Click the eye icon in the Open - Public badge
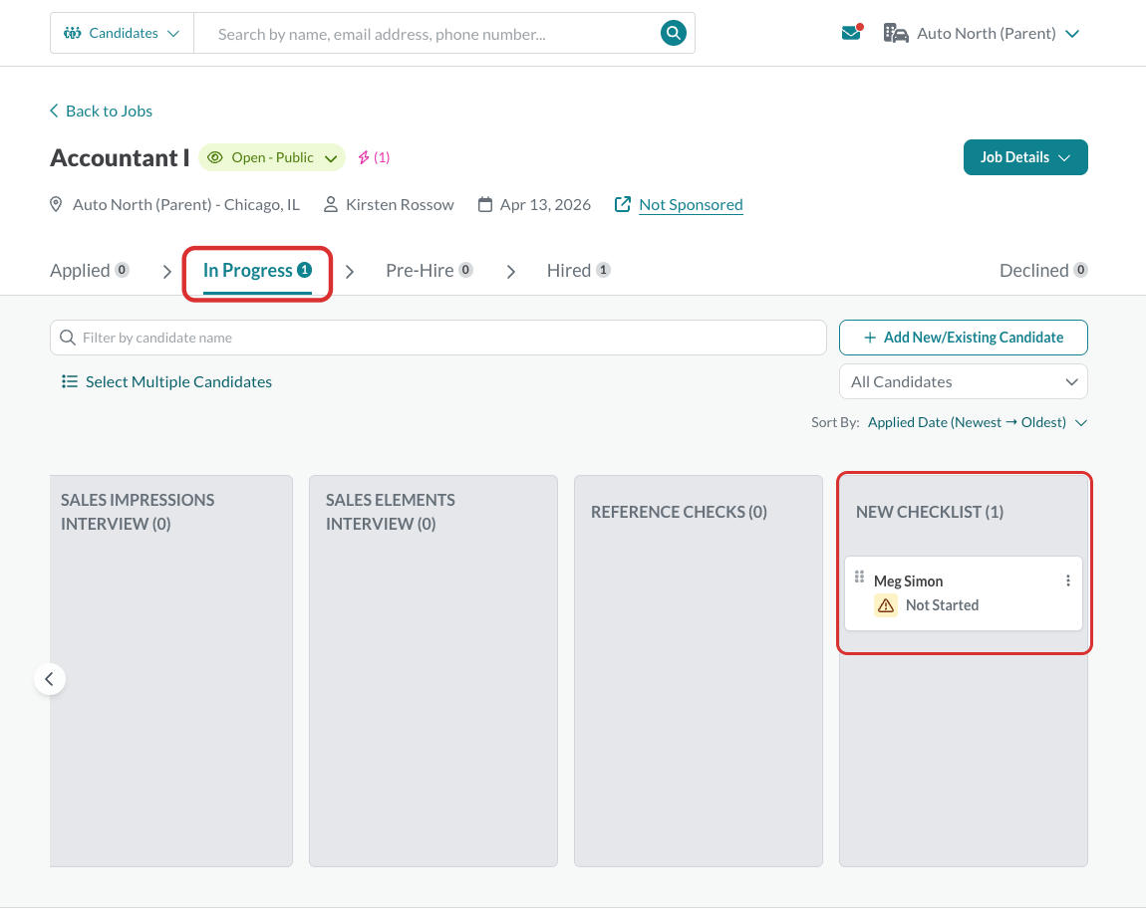Image resolution: width=1146 pixels, height=921 pixels. coord(215,157)
